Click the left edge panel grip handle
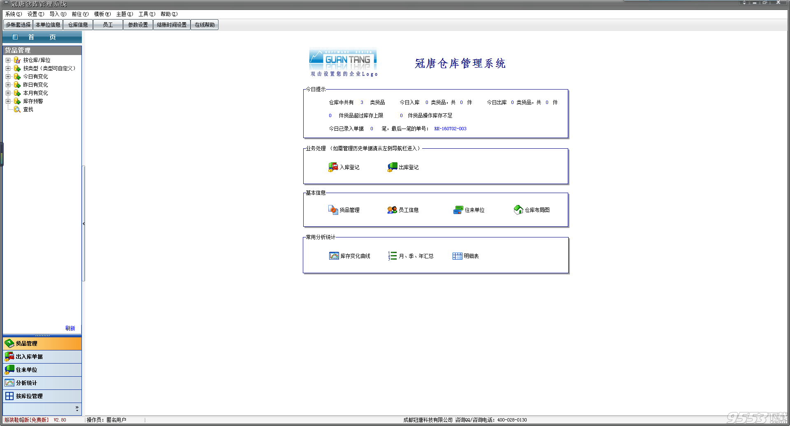 [2, 154]
